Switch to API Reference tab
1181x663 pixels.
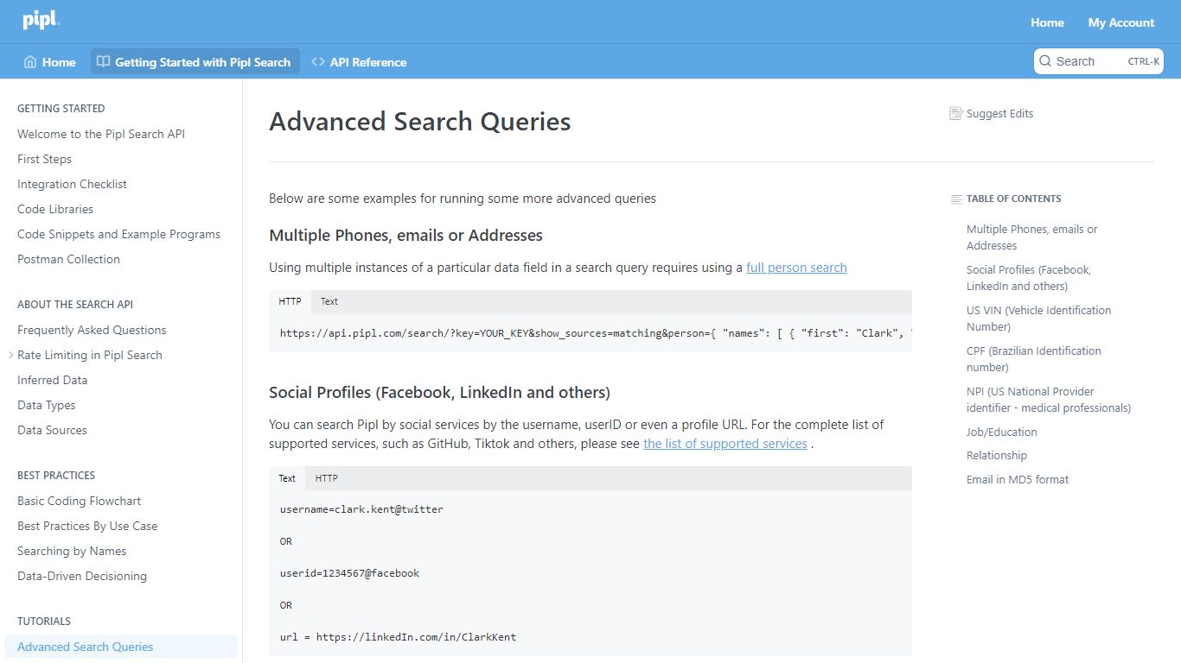point(359,62)
